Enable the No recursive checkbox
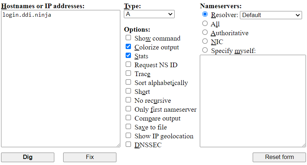Viewport: 307px width, 165px height. coord(128,100)
